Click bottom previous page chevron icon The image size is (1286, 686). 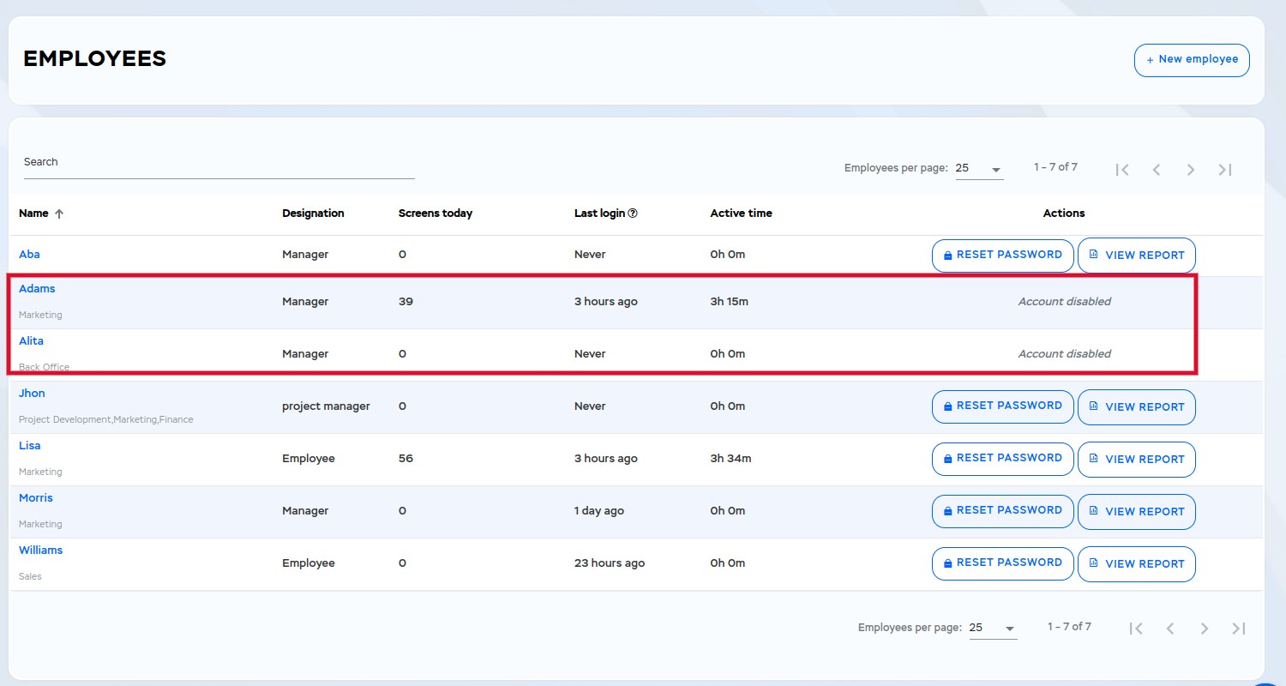click(1170, 629)
